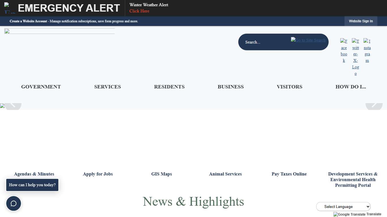The width and height of the screenshot is (387, 217).
Task: Open the HOW DO I... navigation menu
Action: (351, 87)
